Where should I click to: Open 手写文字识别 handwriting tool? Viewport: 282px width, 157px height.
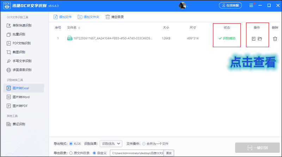click(19, 61)
